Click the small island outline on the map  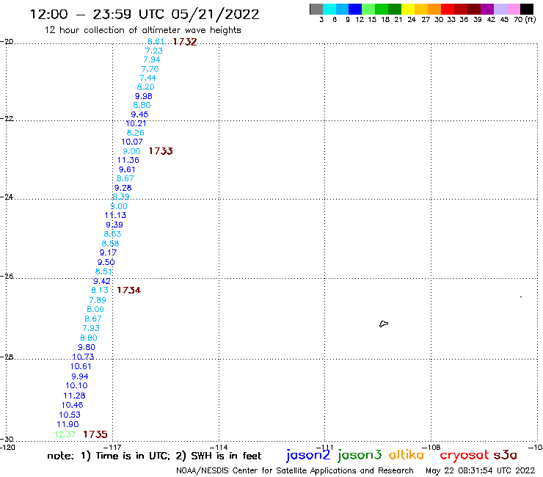click(384, 324)
